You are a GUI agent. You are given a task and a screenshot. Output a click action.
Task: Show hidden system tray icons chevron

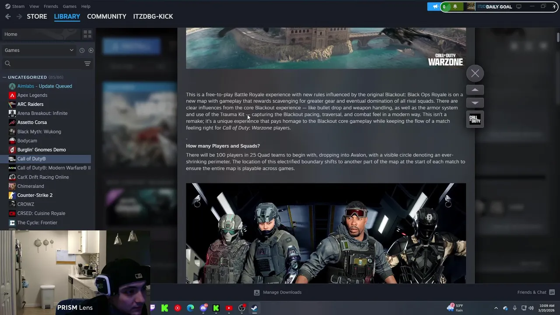(x=496, y=308)
